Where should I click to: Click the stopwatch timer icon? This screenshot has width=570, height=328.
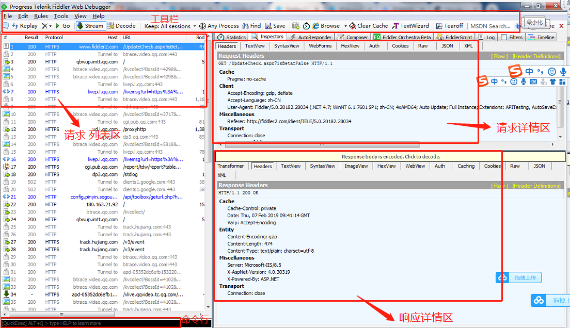click(307, 26)
